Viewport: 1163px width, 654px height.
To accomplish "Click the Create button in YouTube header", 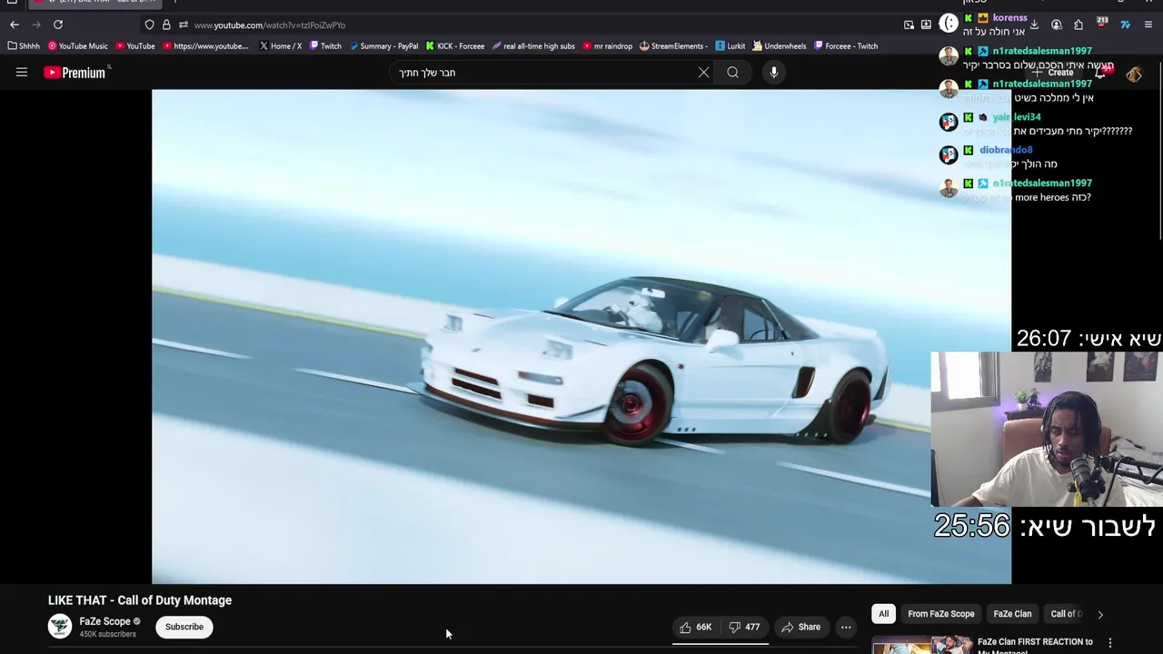I will coord(1053,73).
